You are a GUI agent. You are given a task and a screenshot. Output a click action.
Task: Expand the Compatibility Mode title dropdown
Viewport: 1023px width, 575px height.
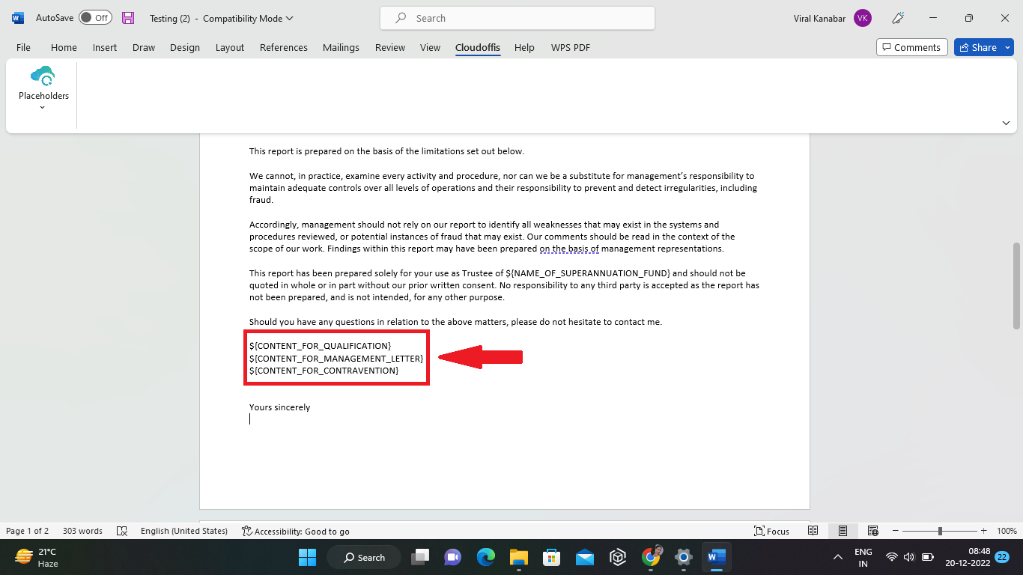(x=290, y=18)
